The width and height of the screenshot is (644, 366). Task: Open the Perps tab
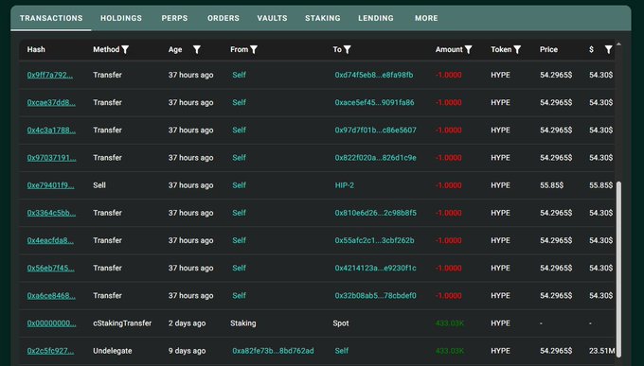tap(174, 18)
